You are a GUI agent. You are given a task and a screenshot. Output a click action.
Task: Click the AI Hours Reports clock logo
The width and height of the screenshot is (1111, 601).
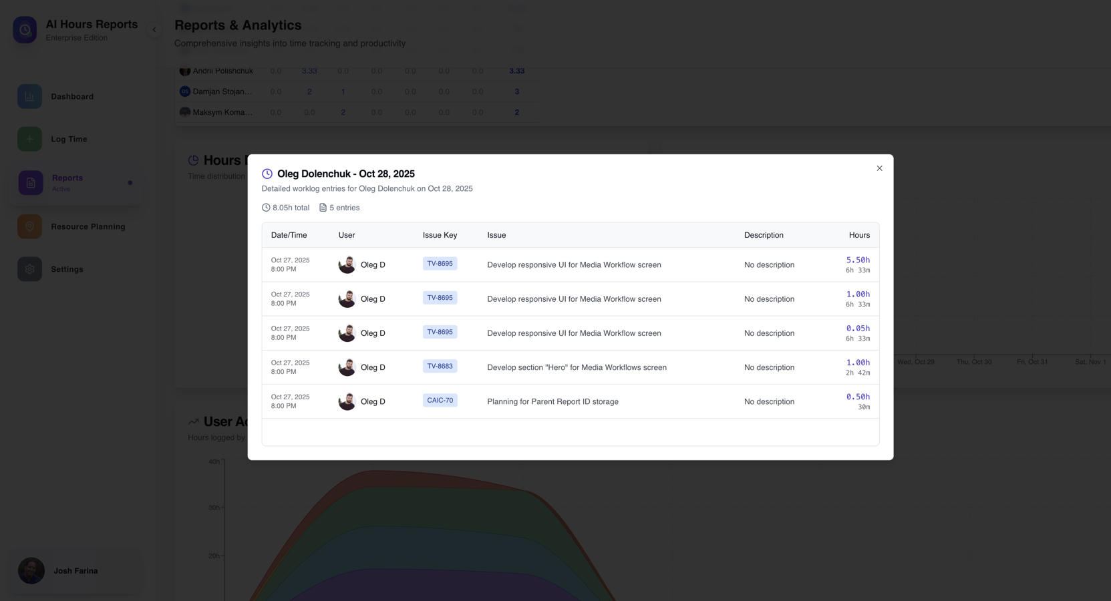pos(25,29)
